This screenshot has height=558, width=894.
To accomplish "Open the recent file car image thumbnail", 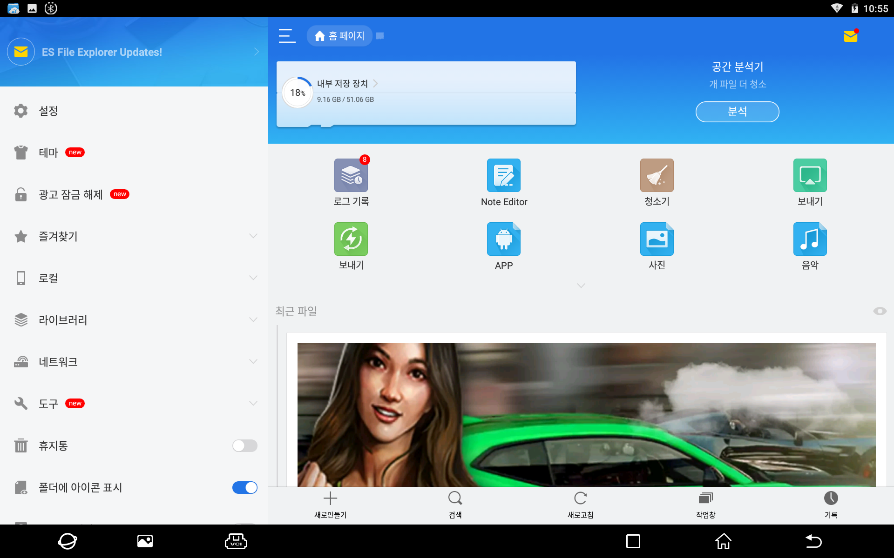I will [x=586, y=415].
